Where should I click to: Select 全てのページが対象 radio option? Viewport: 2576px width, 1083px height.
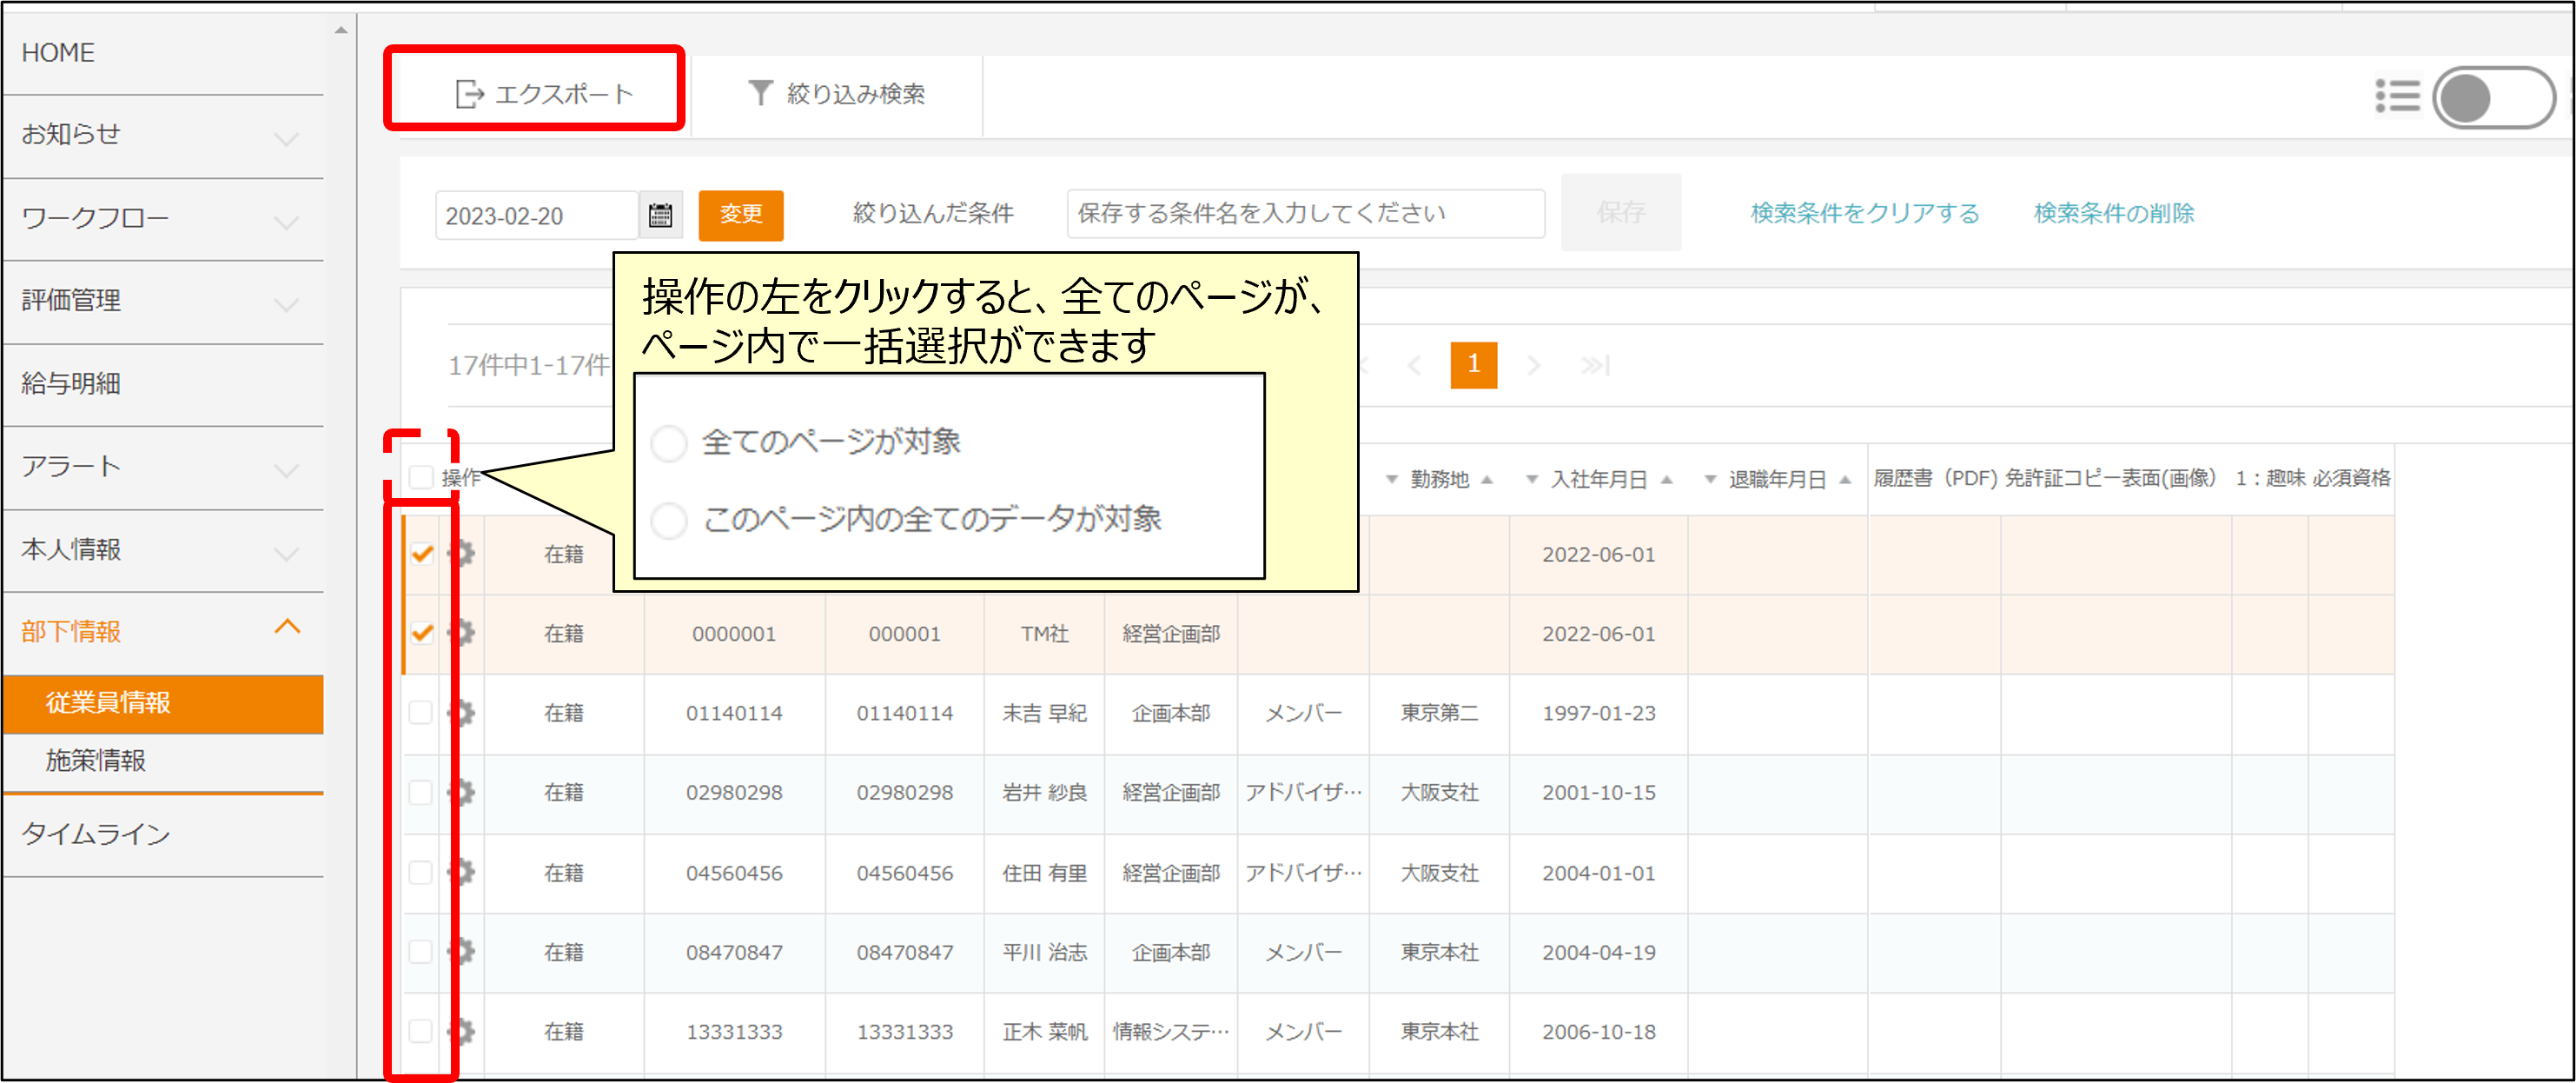tap(669, 442)
